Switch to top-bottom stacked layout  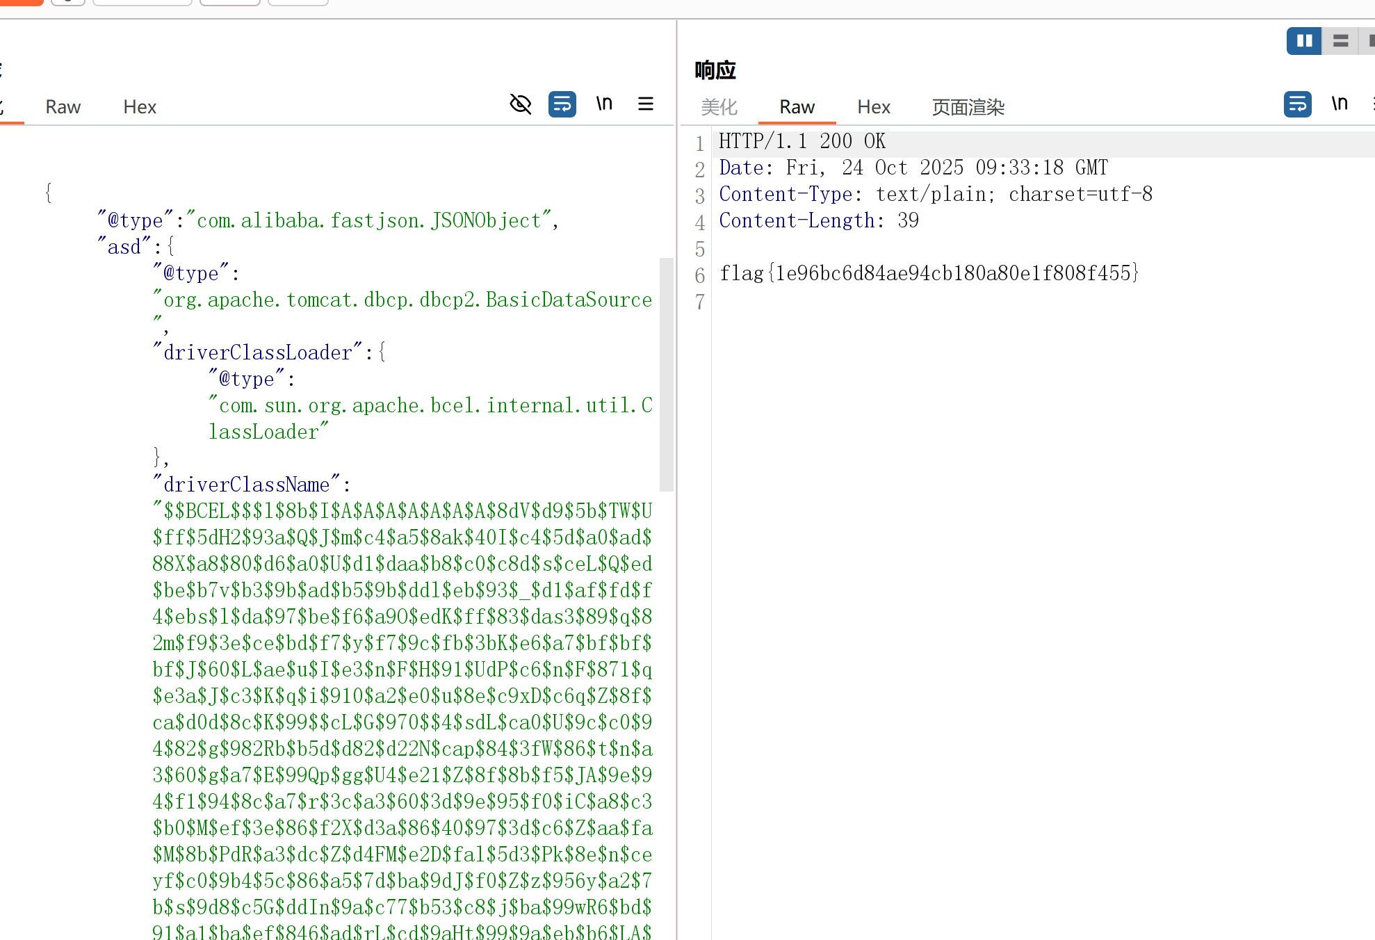(x=1340, y=41)
